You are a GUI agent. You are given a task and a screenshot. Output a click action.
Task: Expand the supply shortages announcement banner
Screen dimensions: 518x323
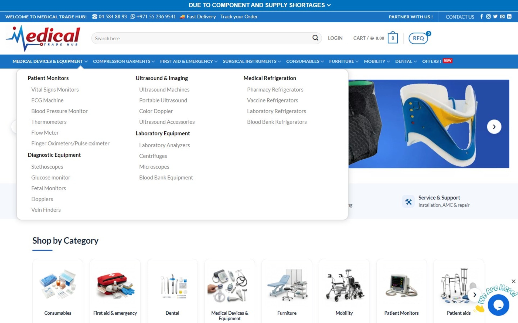(259, 5)
